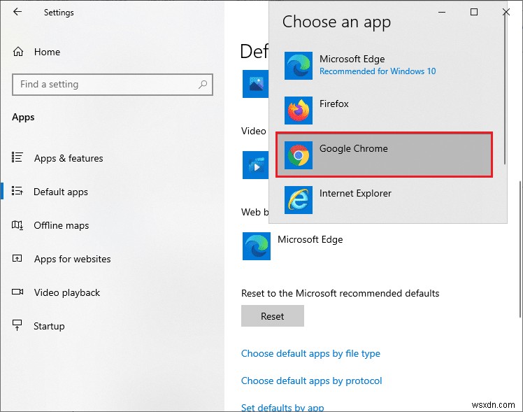Close the Settings window
This screenshot has height=412, width=523.
pos(506,12)
